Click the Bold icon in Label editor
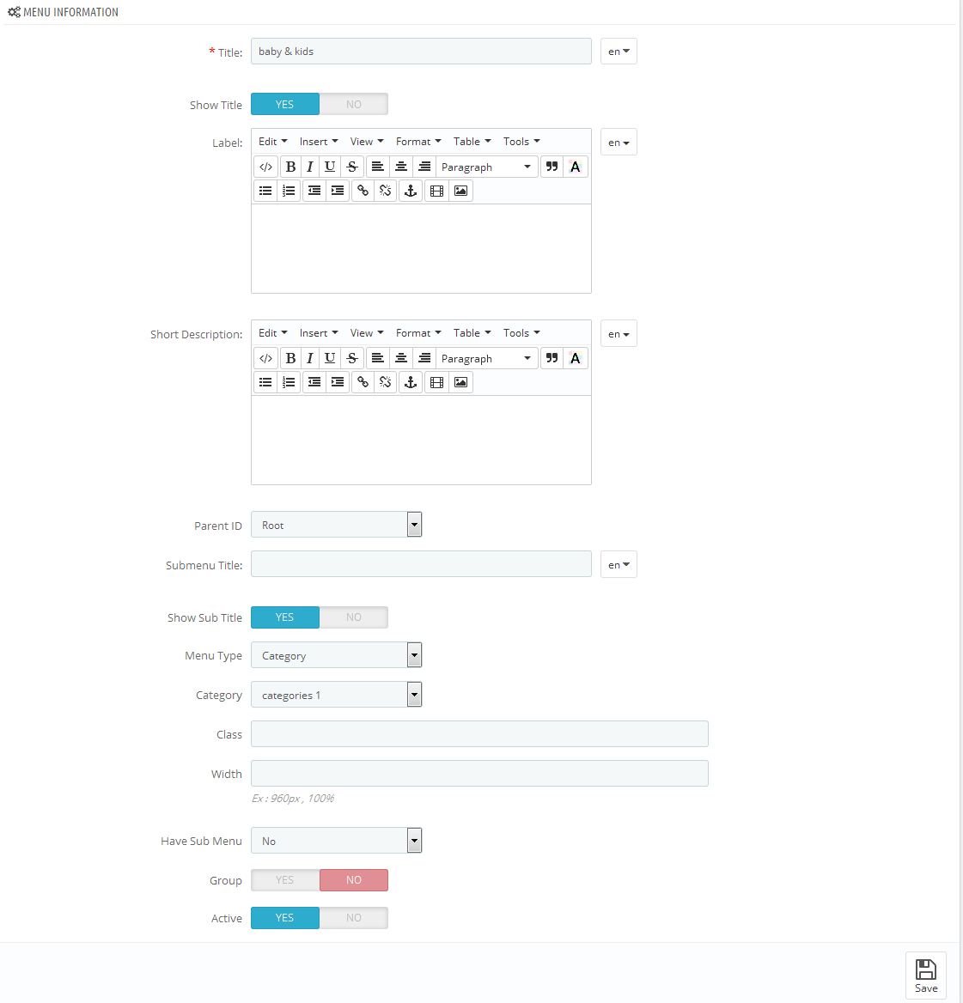Screen dimensions: 963x1003 290,167
